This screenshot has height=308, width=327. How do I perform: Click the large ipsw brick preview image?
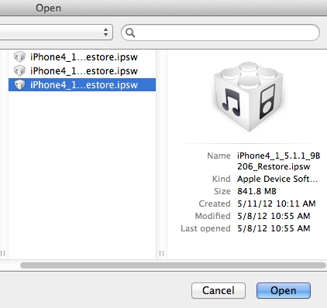pos(249,97)
